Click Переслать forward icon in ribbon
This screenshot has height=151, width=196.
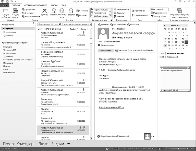click(71, 12)
